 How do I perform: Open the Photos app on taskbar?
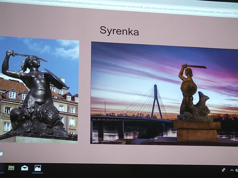tap(38, 168)
